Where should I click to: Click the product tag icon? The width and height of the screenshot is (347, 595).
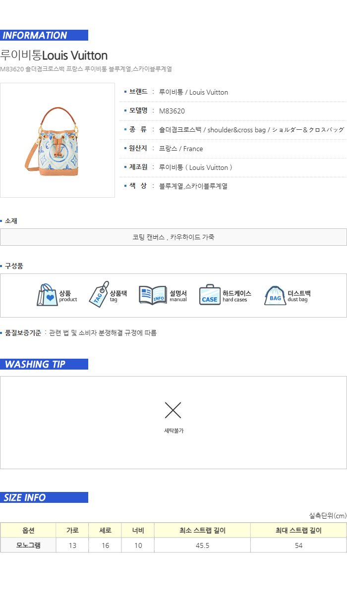coord(99,295)
